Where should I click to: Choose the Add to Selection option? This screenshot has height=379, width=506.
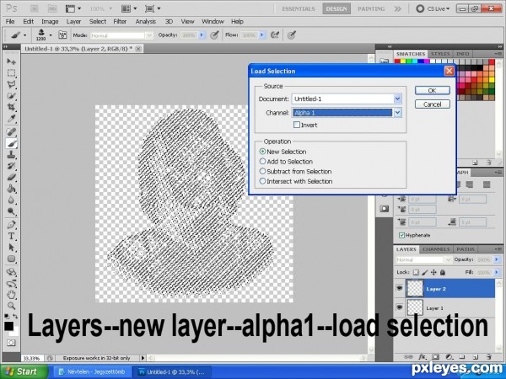point(262,161)
